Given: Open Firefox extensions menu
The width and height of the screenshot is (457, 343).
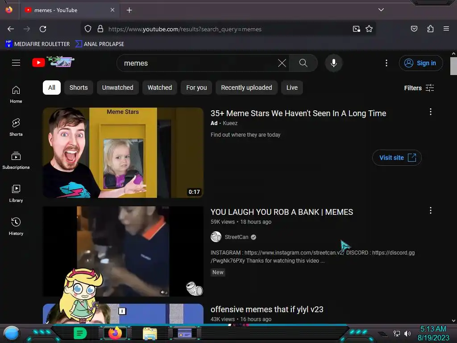Looking at the screenshot, I should (430, 29).
